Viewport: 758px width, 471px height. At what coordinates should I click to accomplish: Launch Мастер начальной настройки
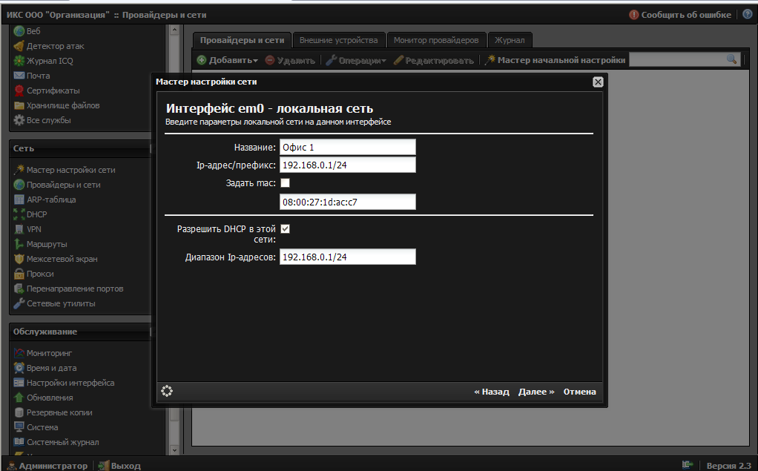[x=555, y=60]
